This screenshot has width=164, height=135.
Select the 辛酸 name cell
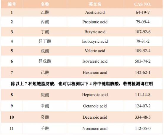click(x=45, y=106)
